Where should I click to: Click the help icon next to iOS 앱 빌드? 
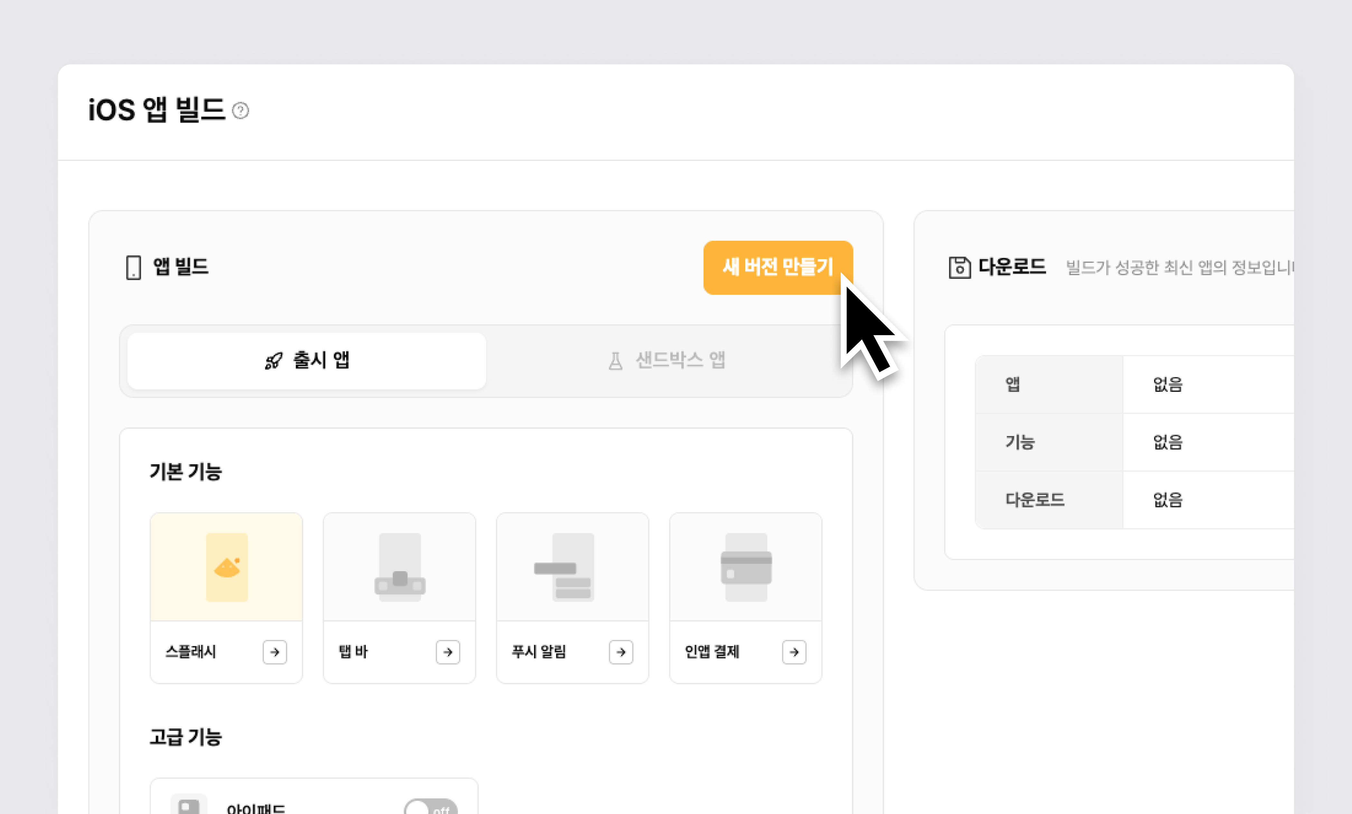[x=240, y=111]
